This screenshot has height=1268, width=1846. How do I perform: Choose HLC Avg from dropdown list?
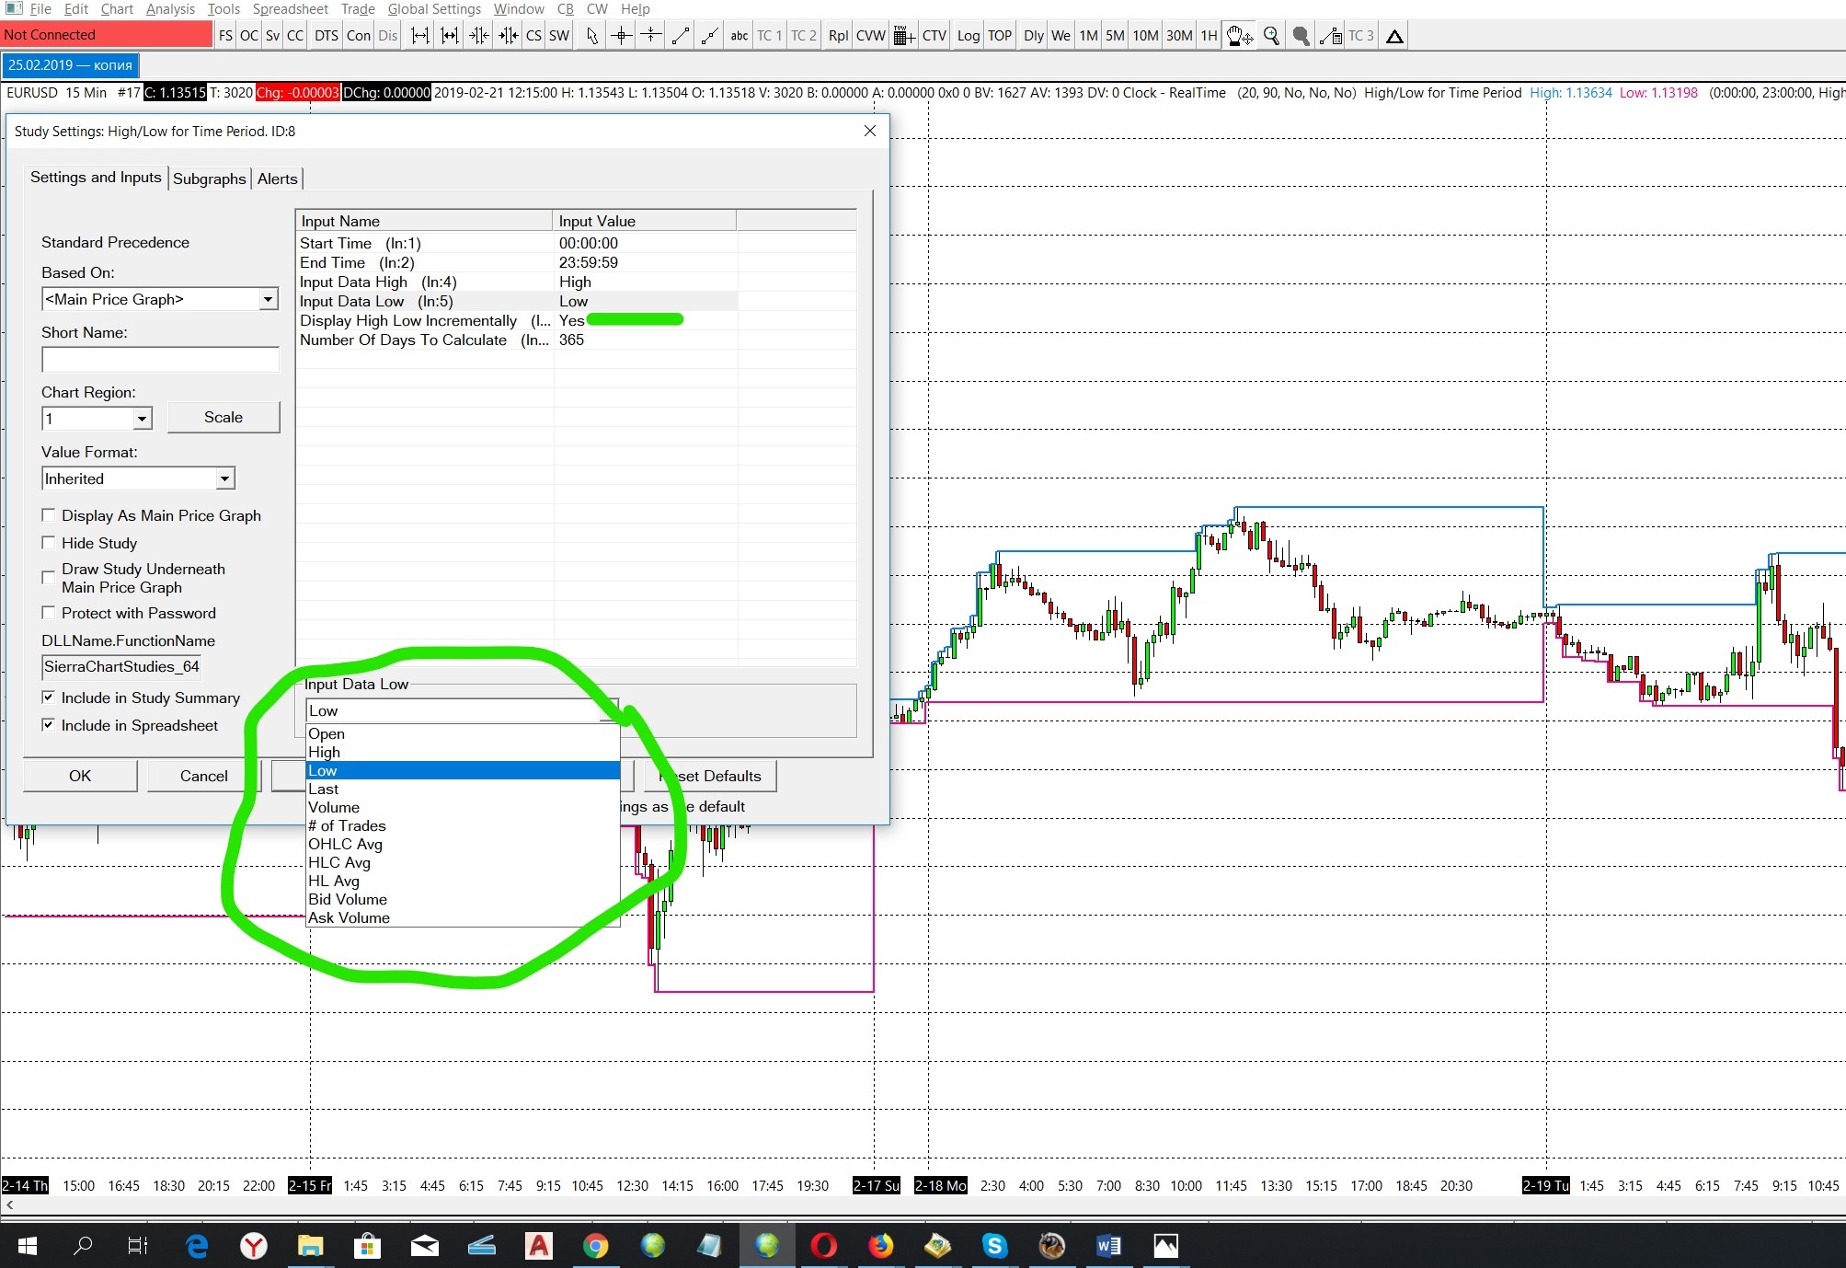coord(339,862)
